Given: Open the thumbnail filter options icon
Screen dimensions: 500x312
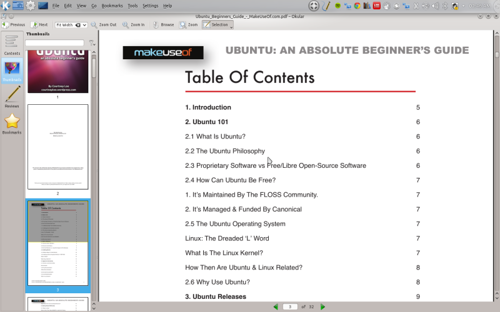Looking at the screenshot, I should (92, 42).
